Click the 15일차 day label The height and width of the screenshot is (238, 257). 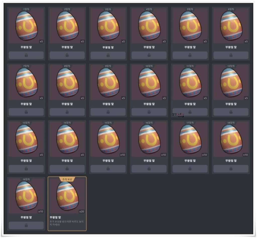click(x=108, y=123)
